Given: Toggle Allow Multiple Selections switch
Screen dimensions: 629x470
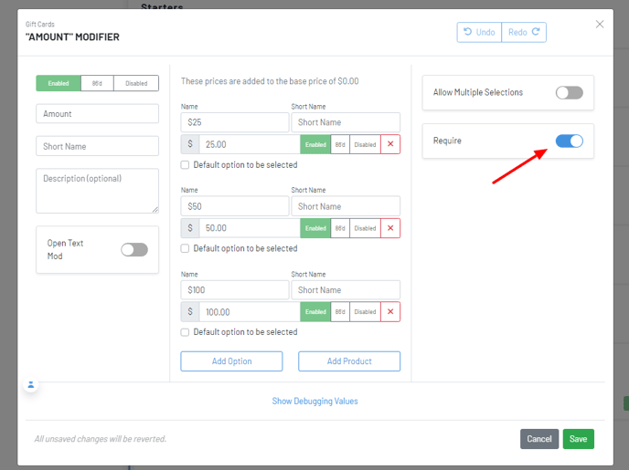Looking at the screenshot, I should click(569, 93).
